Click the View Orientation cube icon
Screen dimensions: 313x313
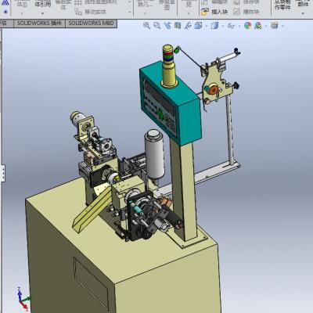click(198, 25)
